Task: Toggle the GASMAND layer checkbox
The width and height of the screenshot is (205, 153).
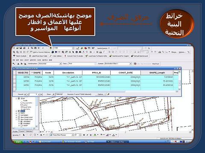Action: (22, 122)
